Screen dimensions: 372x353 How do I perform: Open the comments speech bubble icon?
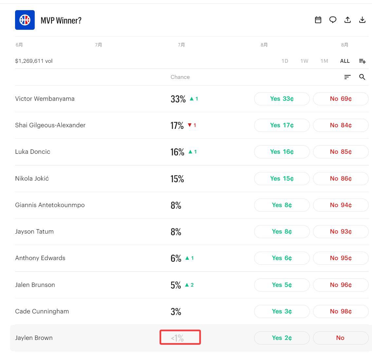tap(333, 20)
